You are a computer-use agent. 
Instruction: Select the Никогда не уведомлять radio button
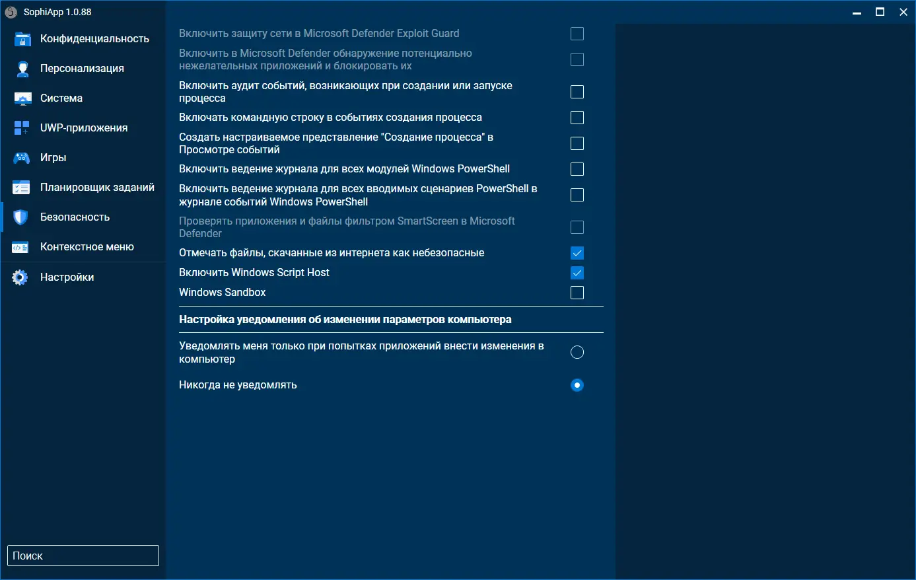pyautogui.click(x=577, y=385)
